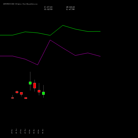138x138 pixels.
Task: Click the peak of the green line
Action: (x=63, y=25)
